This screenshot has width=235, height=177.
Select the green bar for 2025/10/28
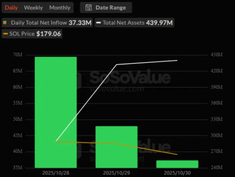56,113
